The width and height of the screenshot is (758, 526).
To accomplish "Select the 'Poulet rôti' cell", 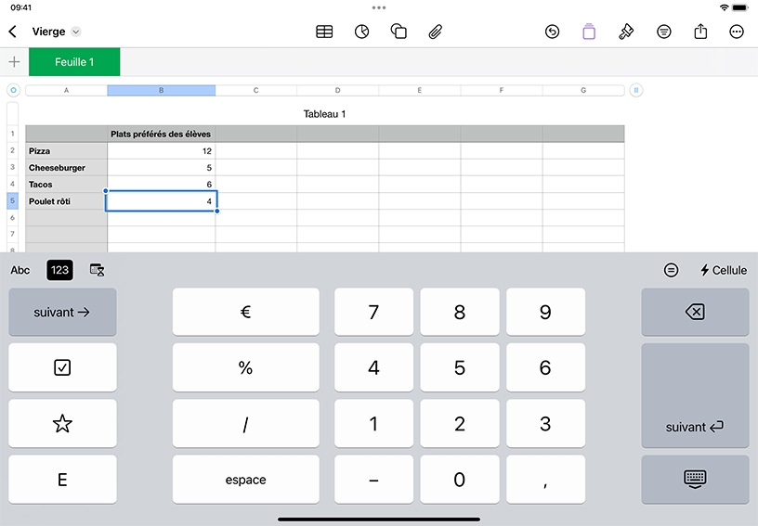I will pos(66,201).
